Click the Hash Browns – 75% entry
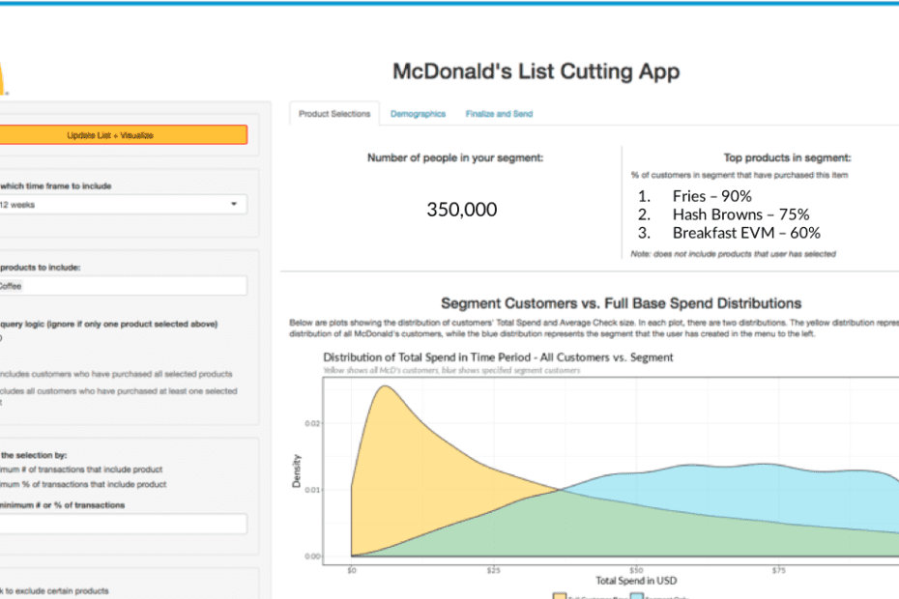 pyautogui.click(x=740, y=214)
